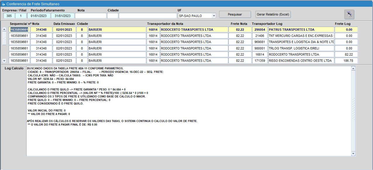
Task: Click the Conferencia de Frete title bar icon
Action: 3,4
